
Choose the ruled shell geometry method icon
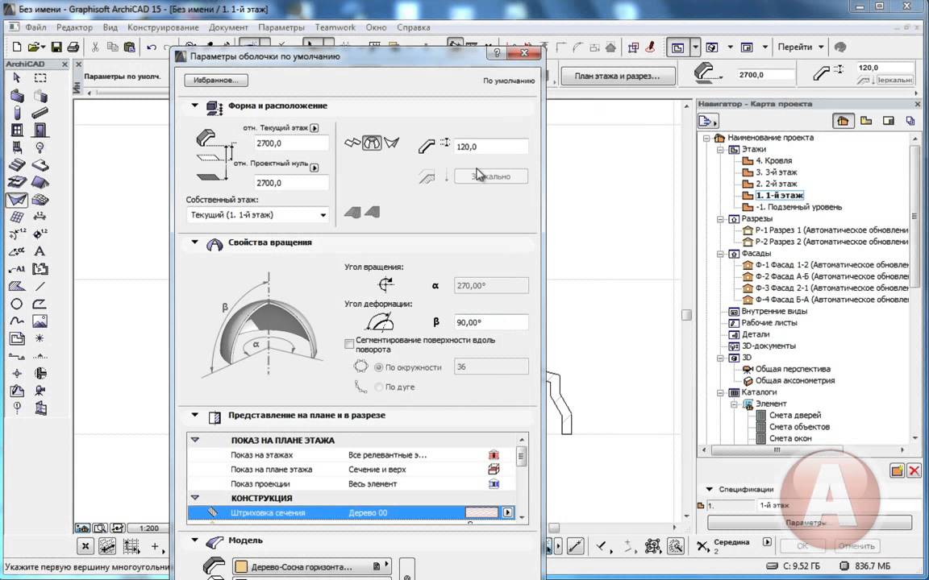(x=392, y=143)
